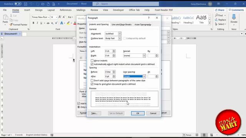Check Mirror indents checkbox
This screenshot has width=246, height=138.
pyautogui.click(x=92, y=61)
